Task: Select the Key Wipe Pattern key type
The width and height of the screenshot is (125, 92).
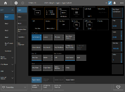Action: click(70, 37)
